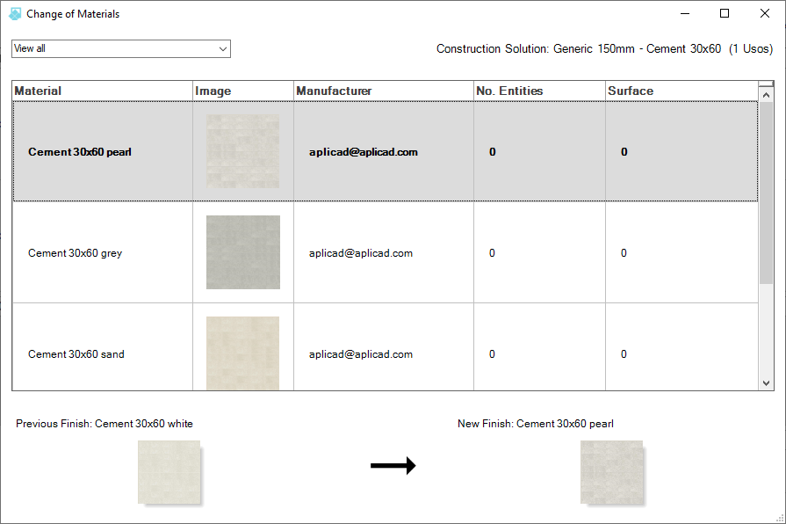
Task: Click the New Finish pearl thumbnail
Action: 611,471
